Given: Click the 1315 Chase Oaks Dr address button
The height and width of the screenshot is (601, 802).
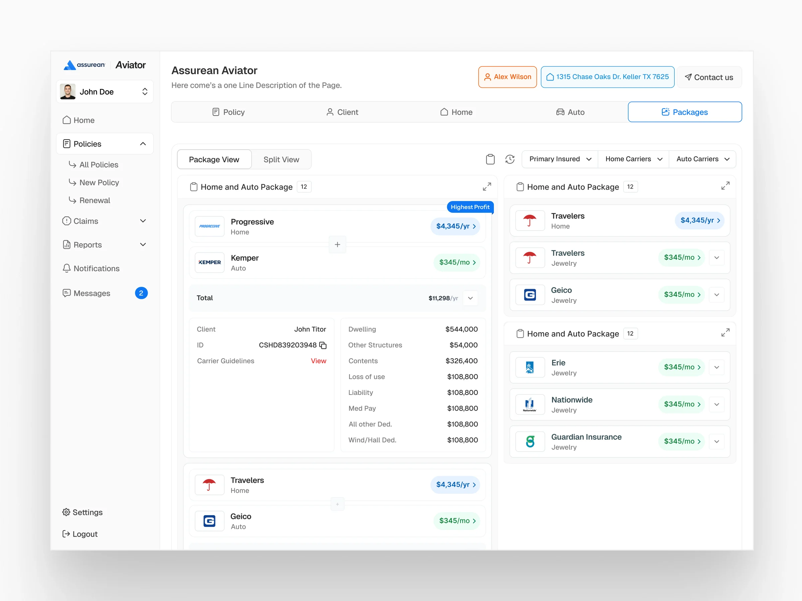Looking at the screenshot, I should [607, 77].
